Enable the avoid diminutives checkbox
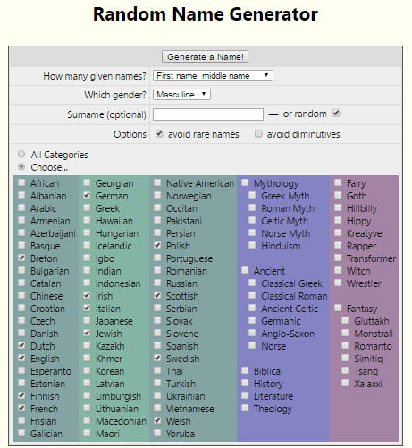 tap(258, 133)
